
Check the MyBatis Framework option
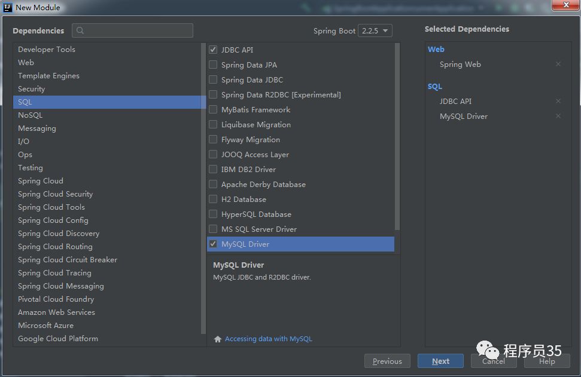click(x=213, y=109)
